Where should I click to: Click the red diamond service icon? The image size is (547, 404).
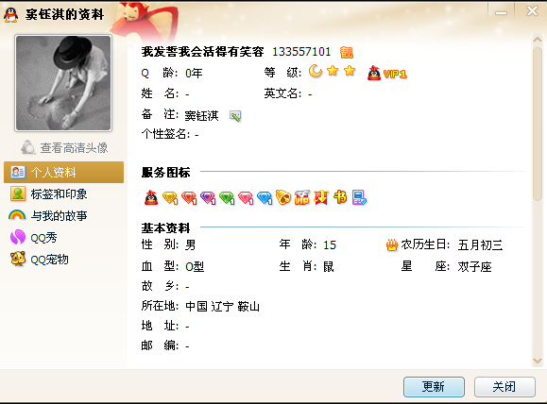[189, 197]
